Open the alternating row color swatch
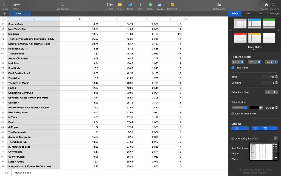This screenshot has height=176, width=281. coord(269,139)
